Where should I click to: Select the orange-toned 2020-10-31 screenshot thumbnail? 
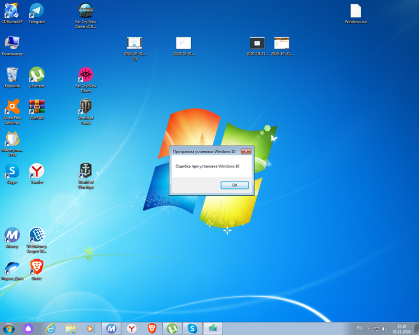tap(282, 46)
